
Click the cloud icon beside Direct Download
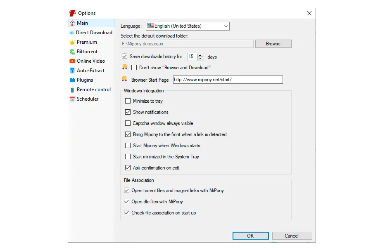(x=72, y=33)
